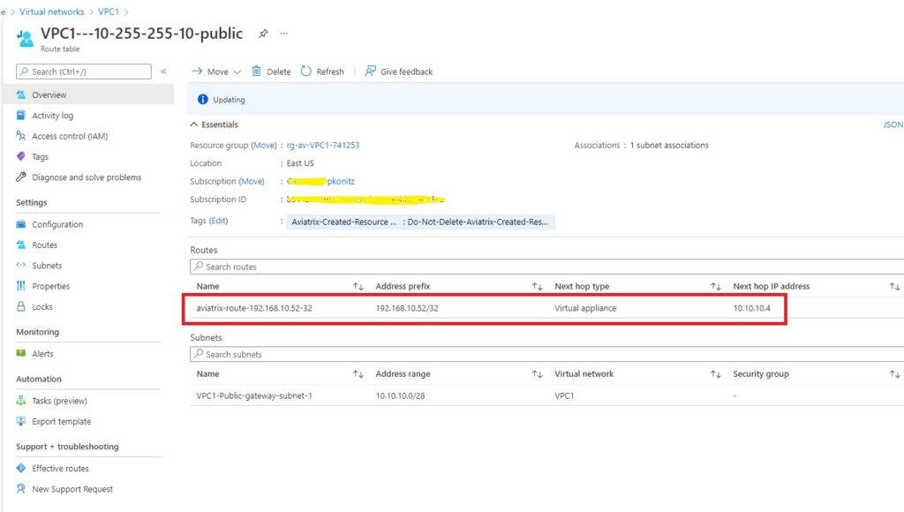
Task: Open the JSON view link
Action: coord(893,124)
